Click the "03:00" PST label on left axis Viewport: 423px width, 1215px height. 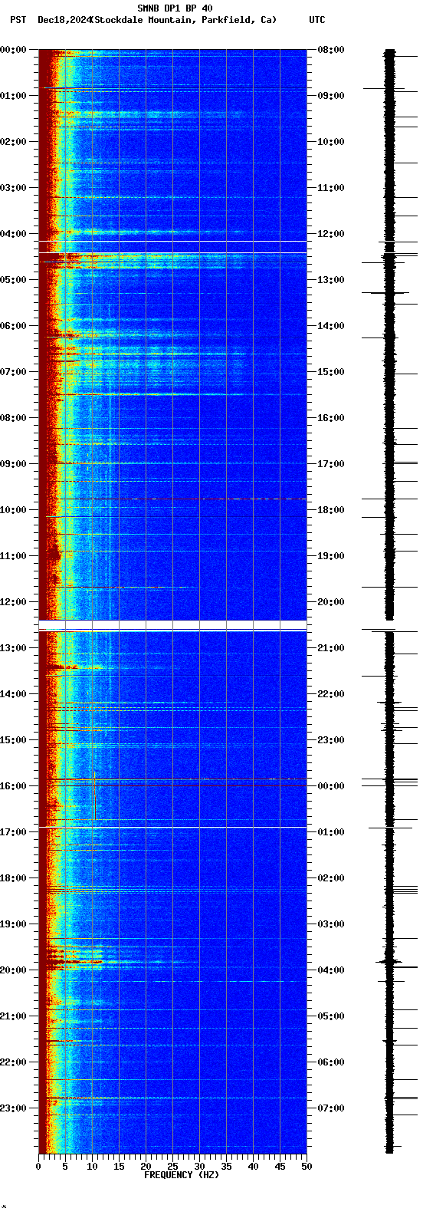tap(12, 188)
